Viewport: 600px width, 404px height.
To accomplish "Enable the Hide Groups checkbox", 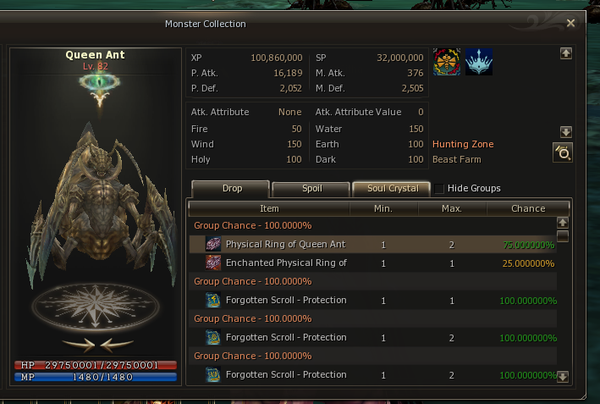I will click(x=439, y=188).
